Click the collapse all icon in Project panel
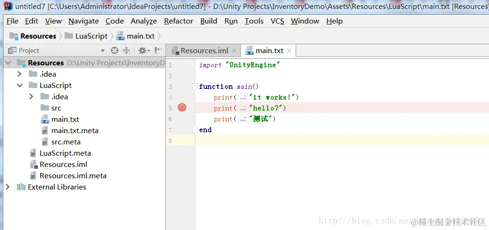The image size is (489, 230). [126, 50]
